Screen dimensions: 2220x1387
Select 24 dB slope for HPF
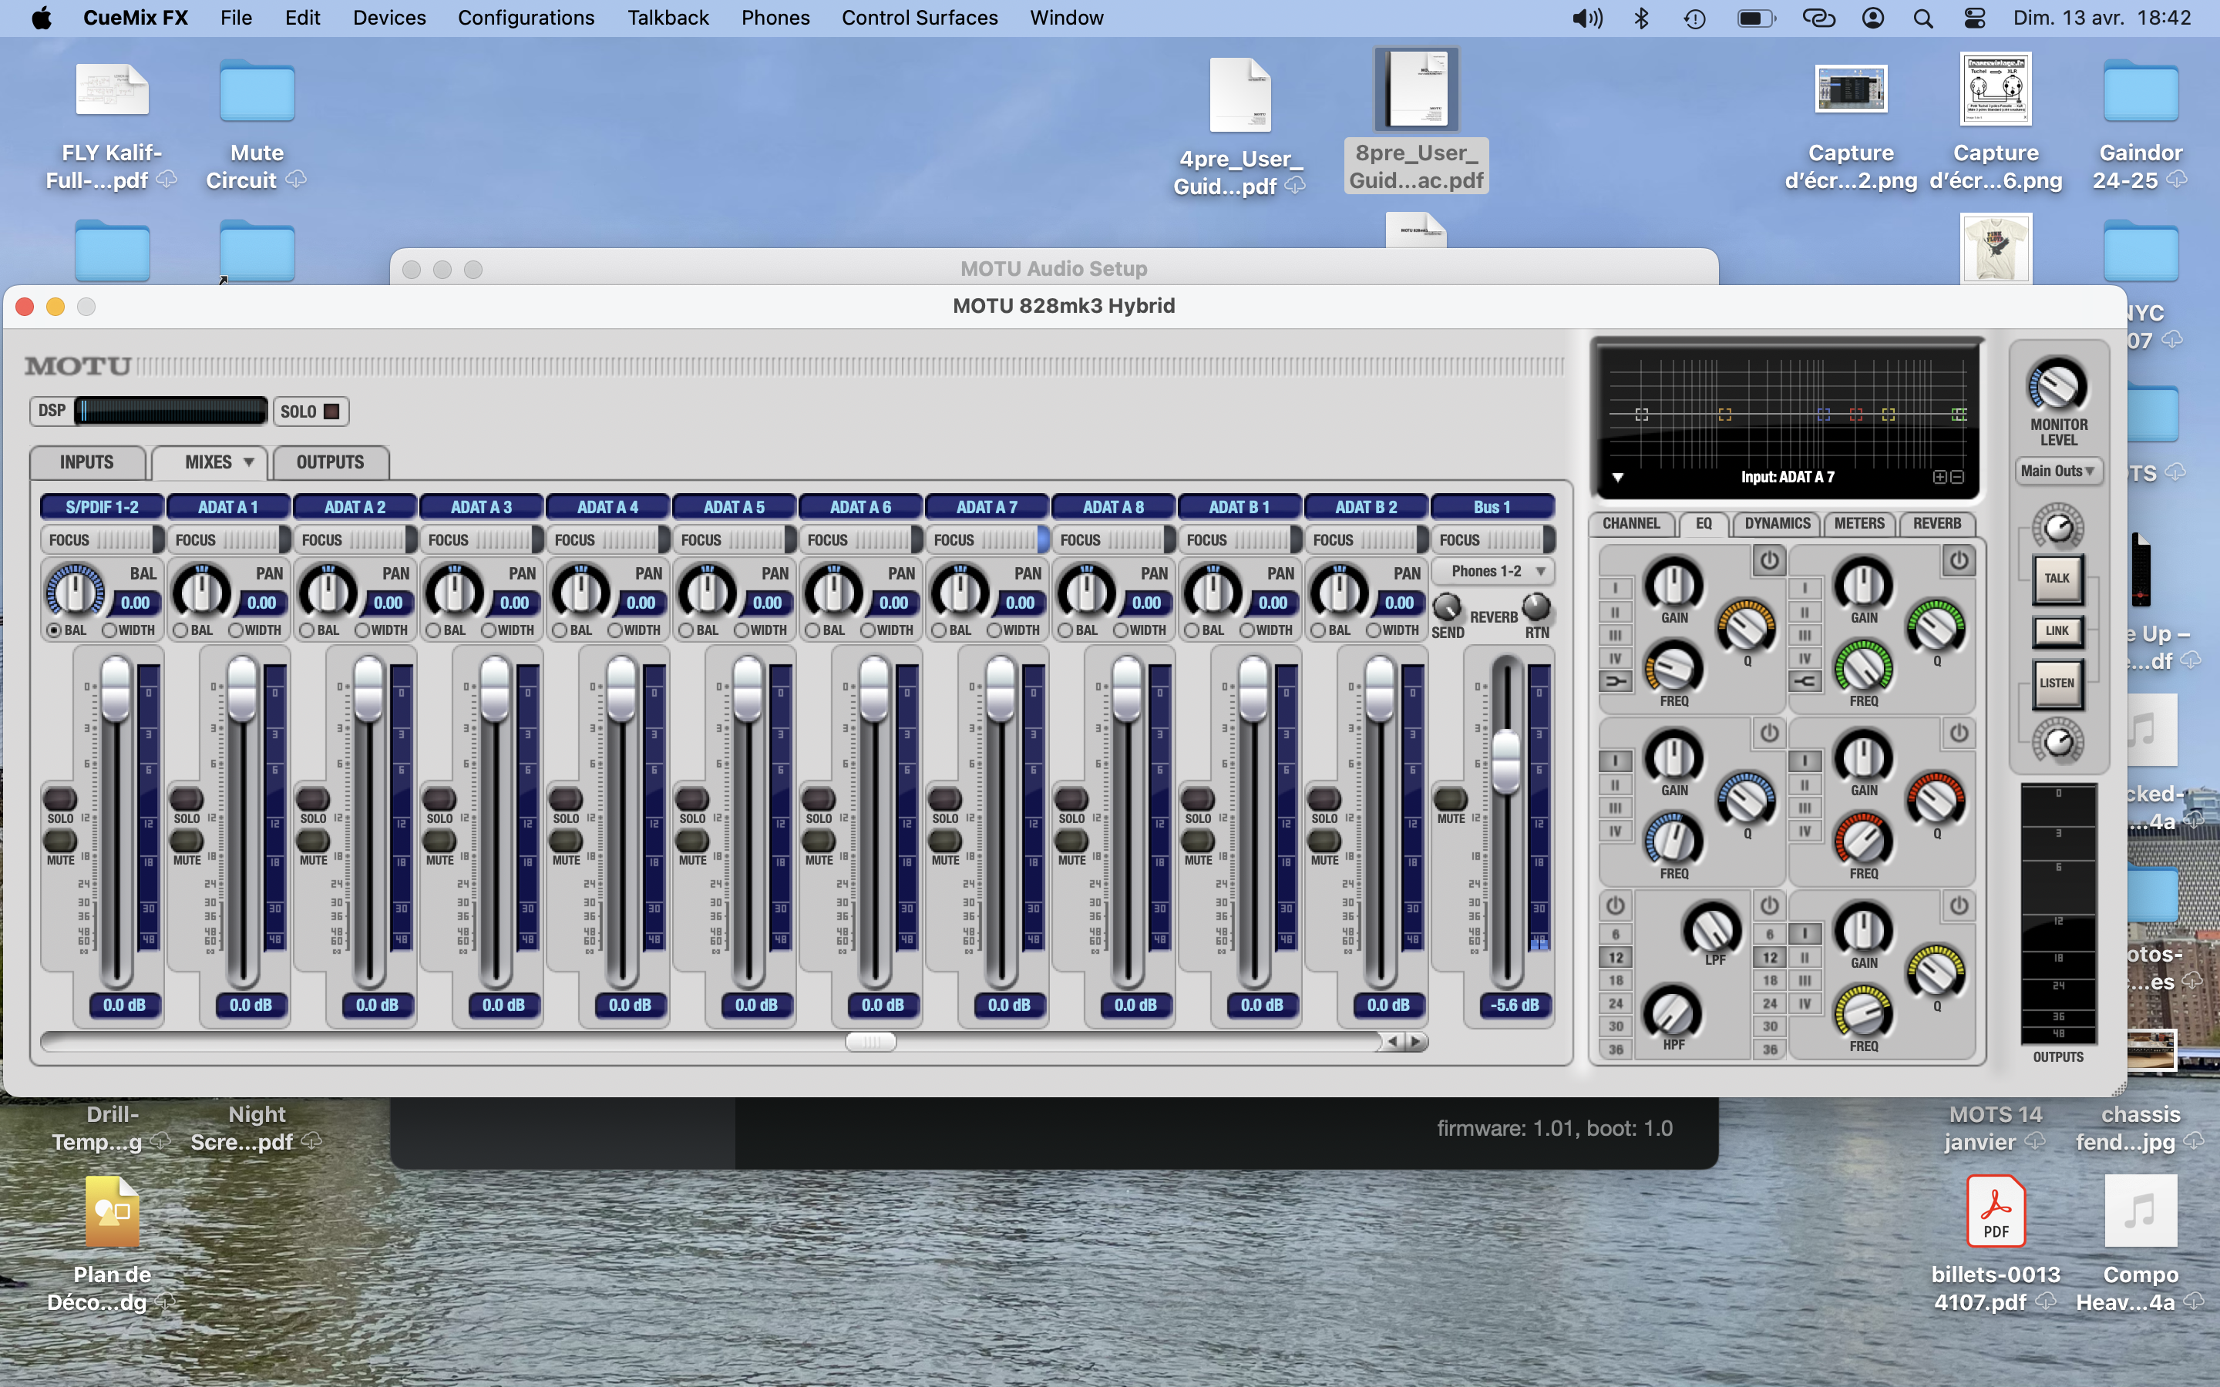tap(1616, 1003)
